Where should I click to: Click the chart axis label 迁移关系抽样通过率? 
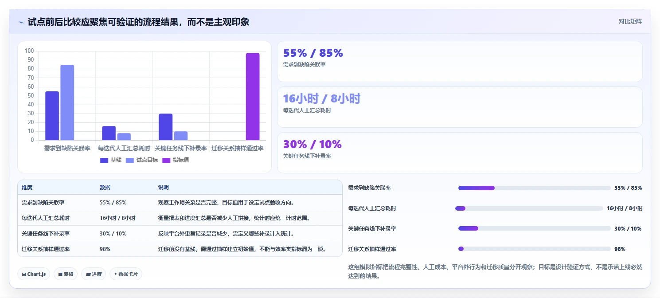[x=238, y=148]
